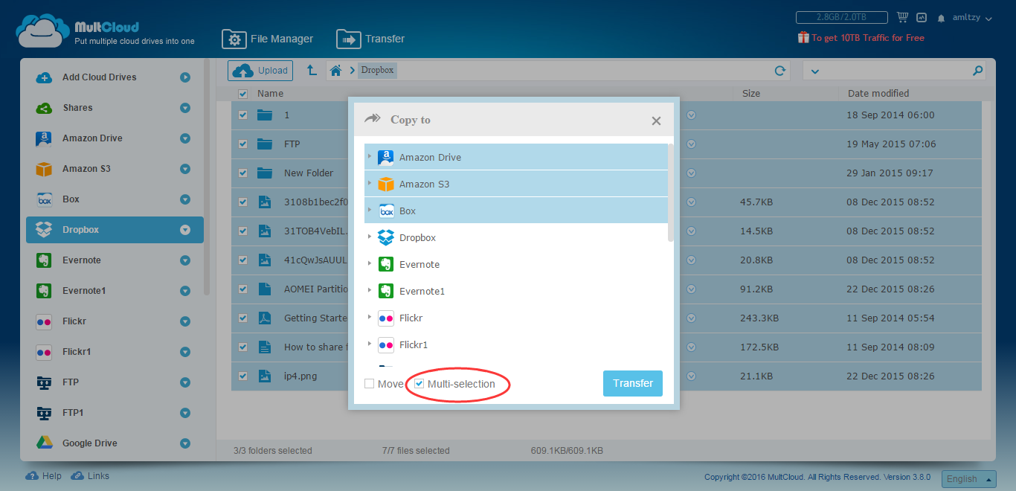1016x491 pixels.
Task: Toggle the select-all checkbox in header
Action: coord(242,94)
